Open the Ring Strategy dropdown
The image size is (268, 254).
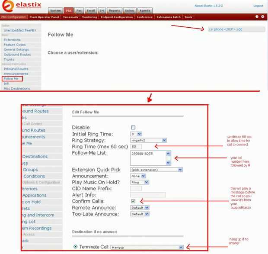[x=148, y=140]
